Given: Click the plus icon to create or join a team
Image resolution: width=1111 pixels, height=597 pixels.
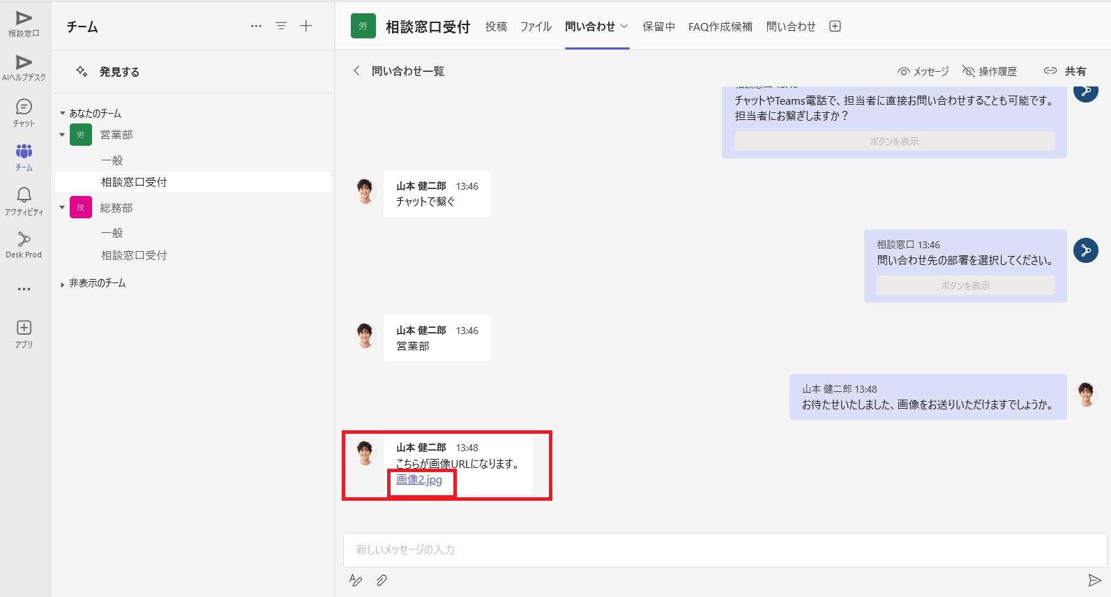Looking at the screenshot, I should [306, 26].
